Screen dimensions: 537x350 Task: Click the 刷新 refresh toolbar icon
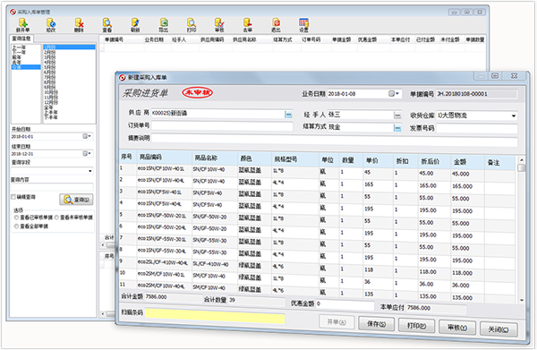tap(135, 25)
